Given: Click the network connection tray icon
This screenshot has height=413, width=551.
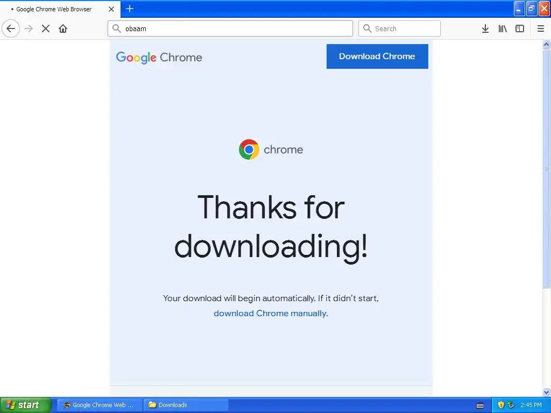Looking at the screenshot, I should coord(511,405).
